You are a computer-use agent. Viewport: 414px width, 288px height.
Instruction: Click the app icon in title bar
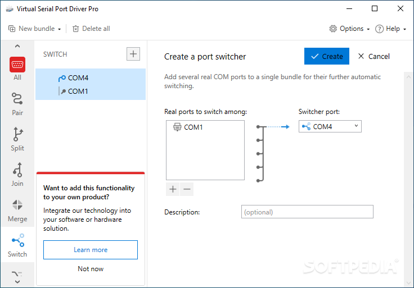pos(10,9)
